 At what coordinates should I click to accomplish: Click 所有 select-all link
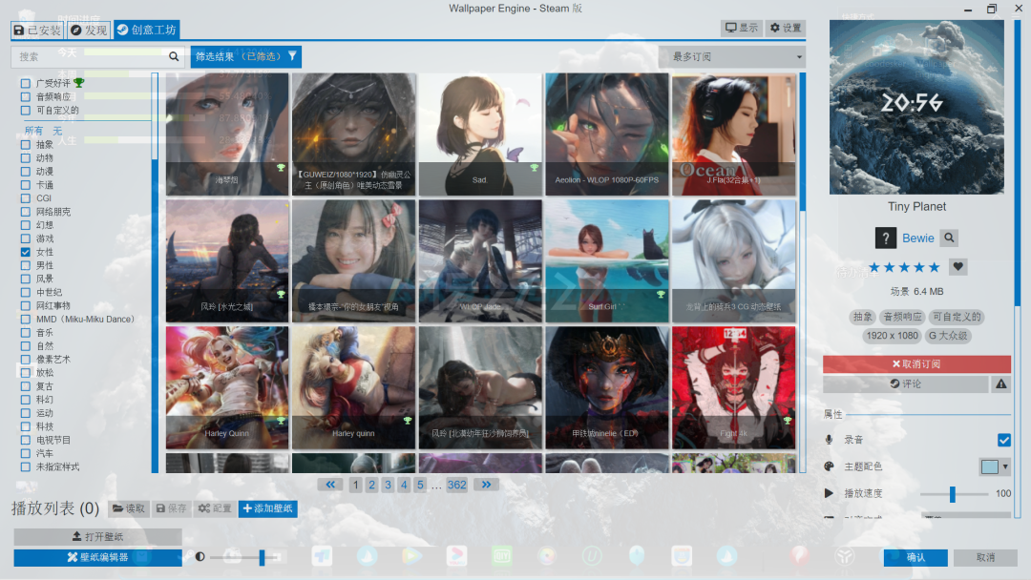click(x=33, y=131)
